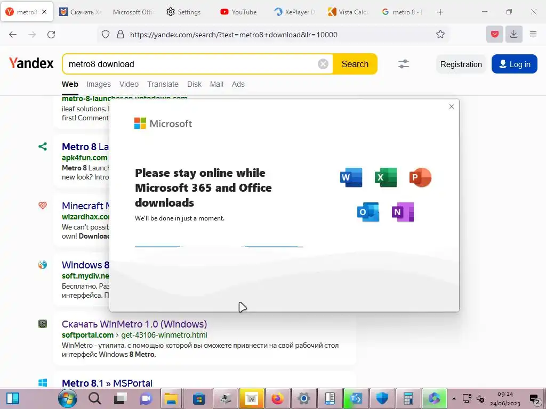Bookmark this page with the star icon
This screenshot has height=409, width=546.
click(x=440, y=35)
